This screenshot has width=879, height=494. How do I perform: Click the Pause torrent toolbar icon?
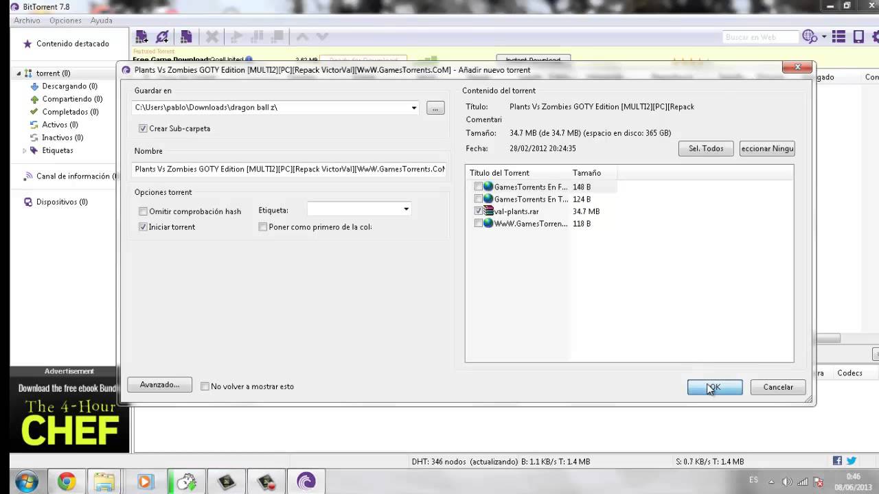pos(258,37)
